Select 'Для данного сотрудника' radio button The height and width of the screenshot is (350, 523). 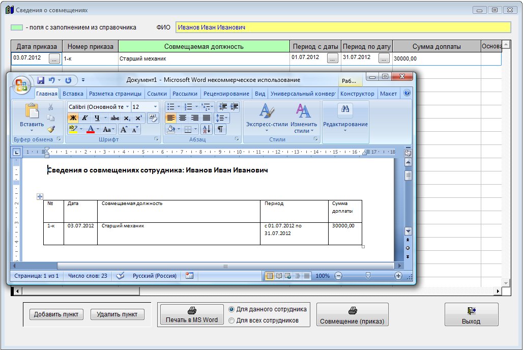(x=232, y=309)
